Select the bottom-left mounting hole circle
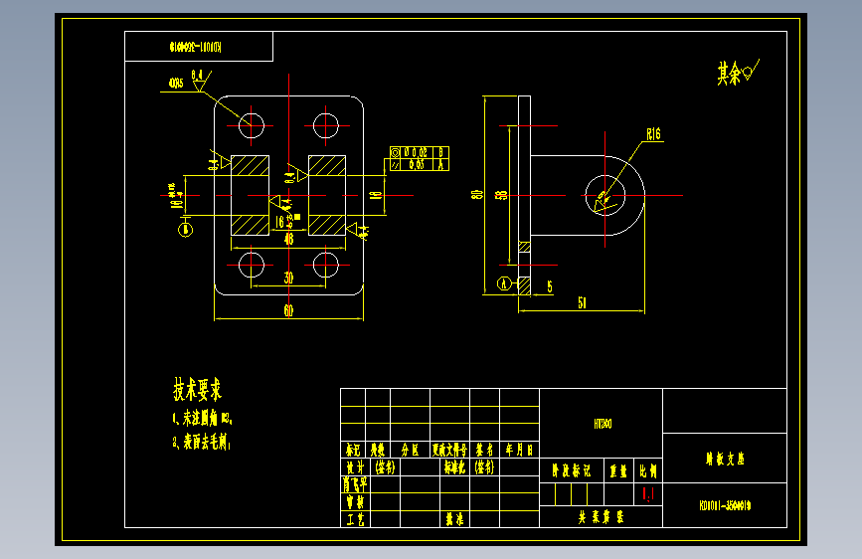The width and height of the screenshot is (862, 559). click(252, 265)
